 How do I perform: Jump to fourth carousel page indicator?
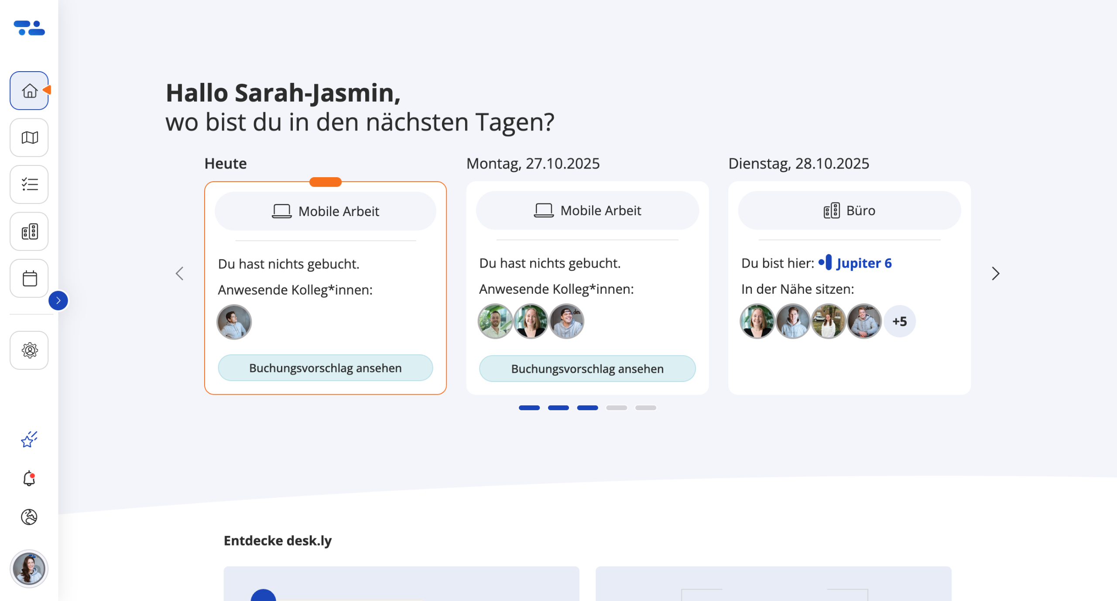(616, 408)
